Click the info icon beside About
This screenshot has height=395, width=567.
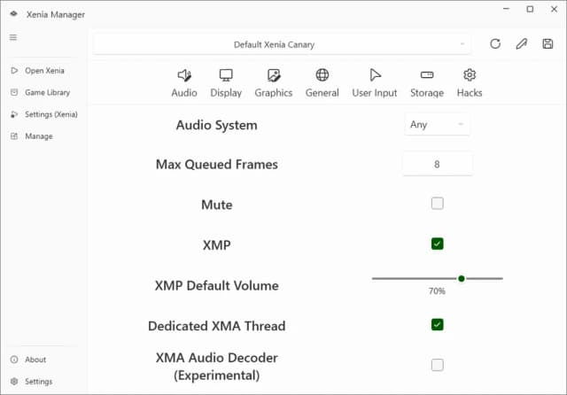tap(14, 360)
